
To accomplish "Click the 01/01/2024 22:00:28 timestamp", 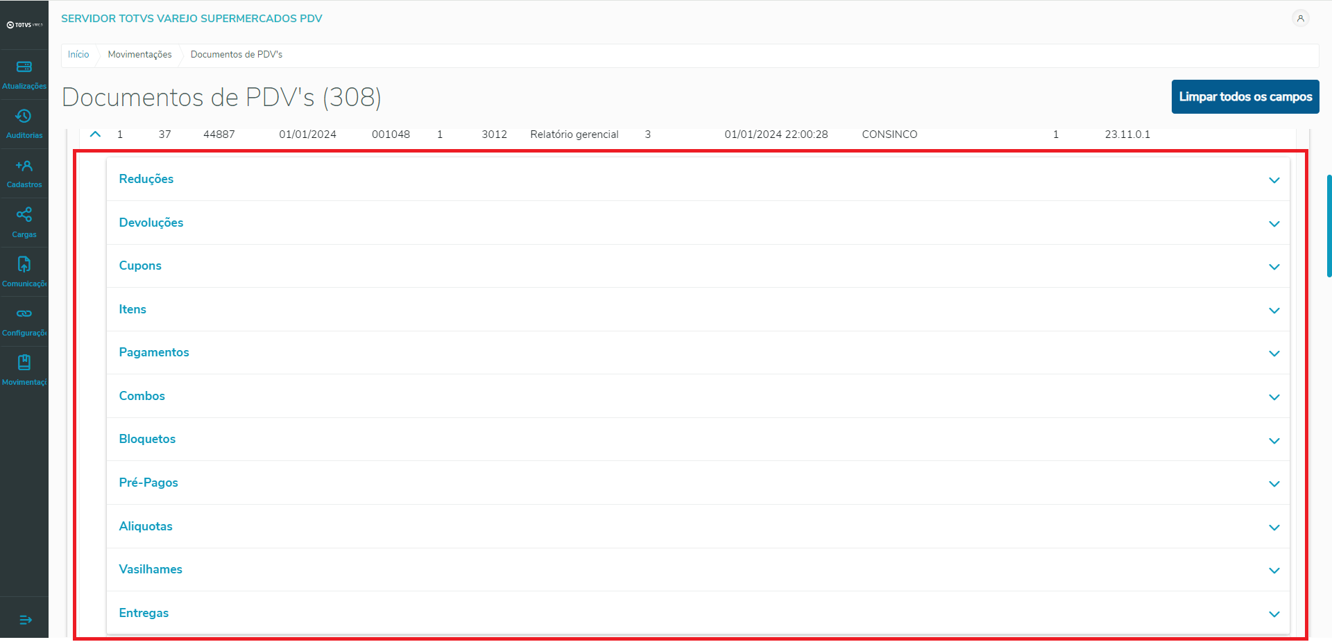I will [776, 135].
